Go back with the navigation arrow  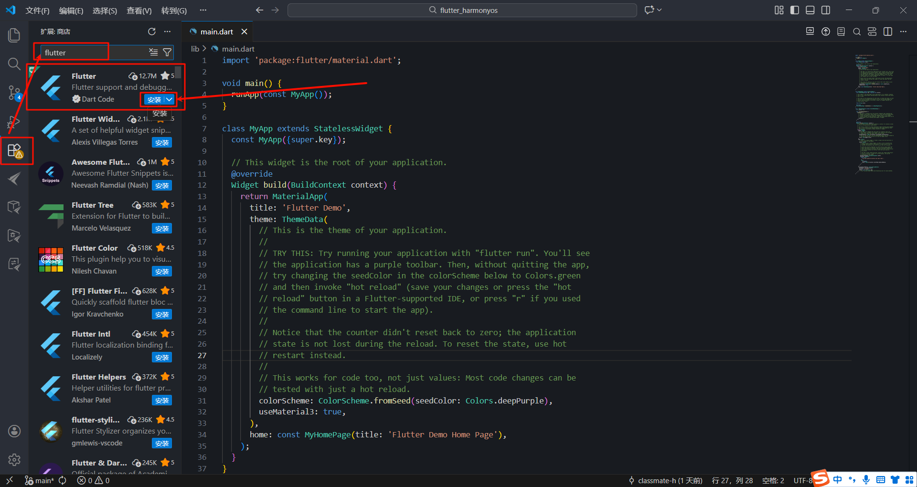click(259, 10)
